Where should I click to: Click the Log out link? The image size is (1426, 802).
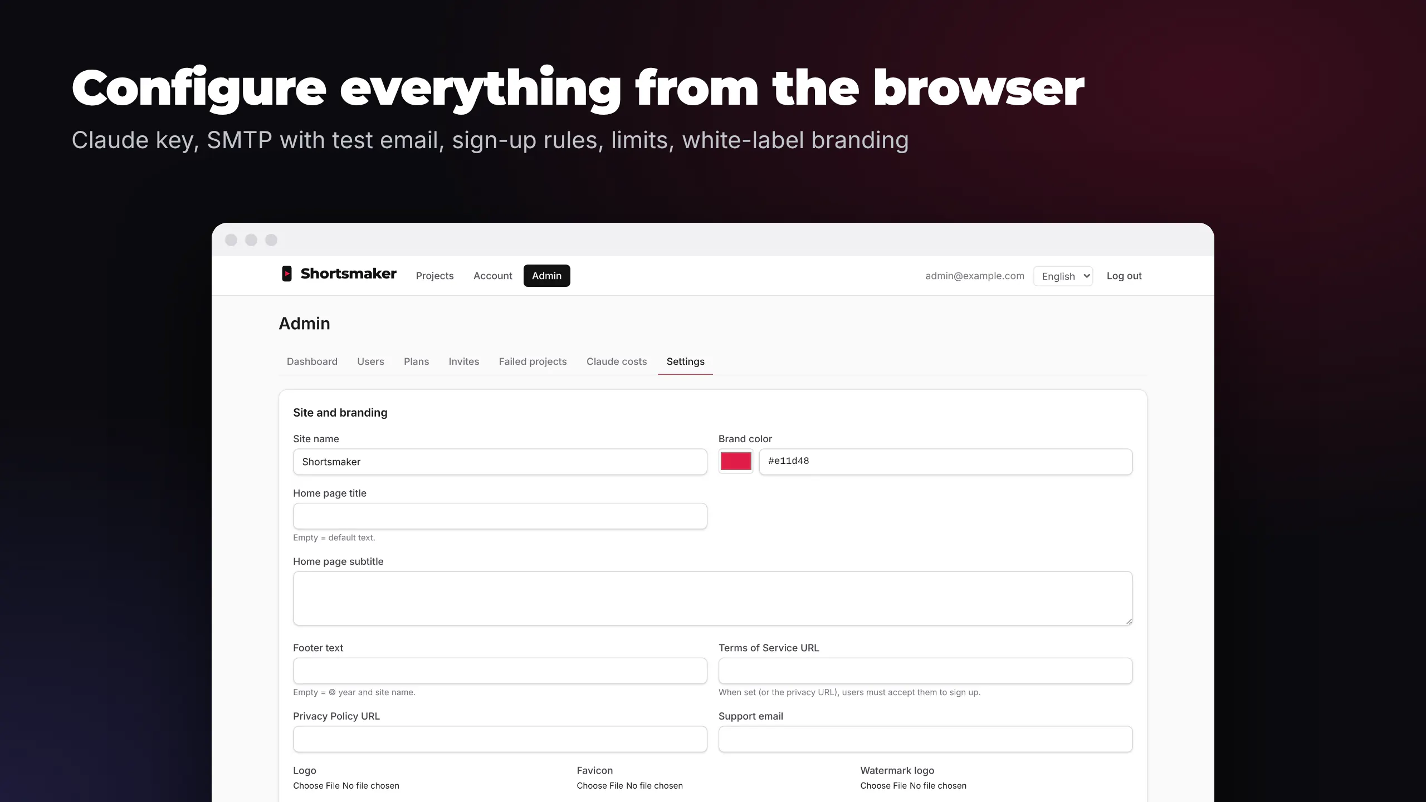click(1124, 276)
